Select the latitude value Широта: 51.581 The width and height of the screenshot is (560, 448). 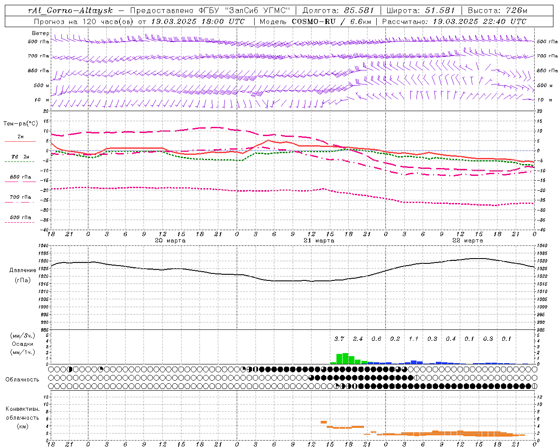[x=420, y=10]
